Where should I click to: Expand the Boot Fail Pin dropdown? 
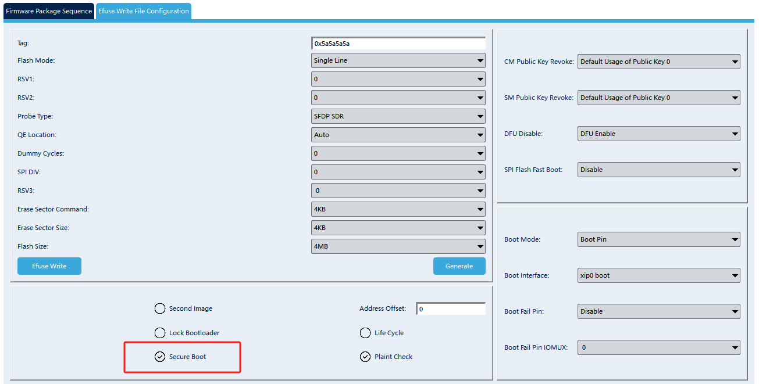click(659, 311)
